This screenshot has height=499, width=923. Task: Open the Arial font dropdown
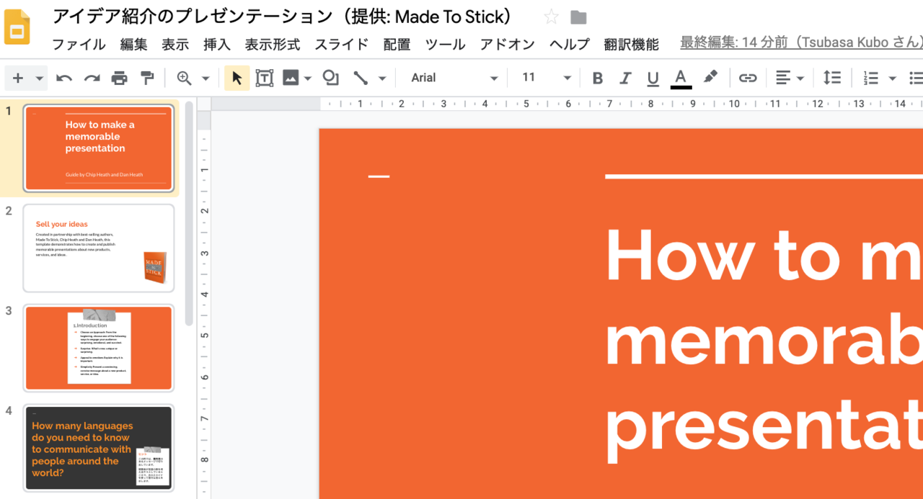(x=454, y=78)
